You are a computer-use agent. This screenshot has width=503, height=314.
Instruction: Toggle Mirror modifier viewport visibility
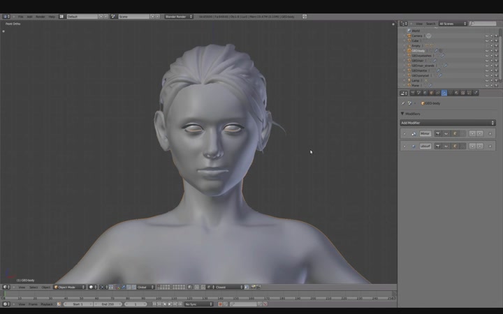click(446, 133)
